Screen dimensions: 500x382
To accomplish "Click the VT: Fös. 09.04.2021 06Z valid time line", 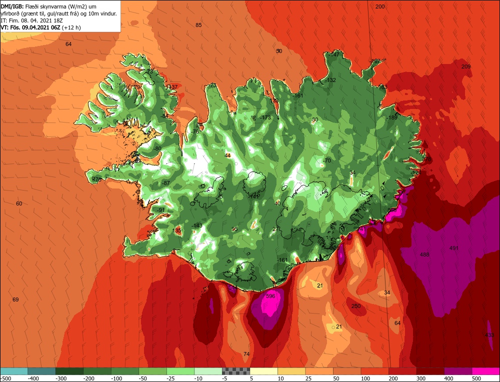I will point(41,27).
